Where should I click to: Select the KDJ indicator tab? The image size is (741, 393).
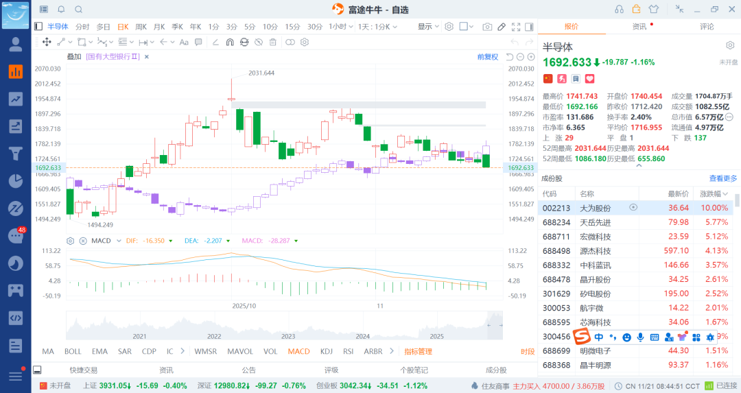(x=326, y=351)
